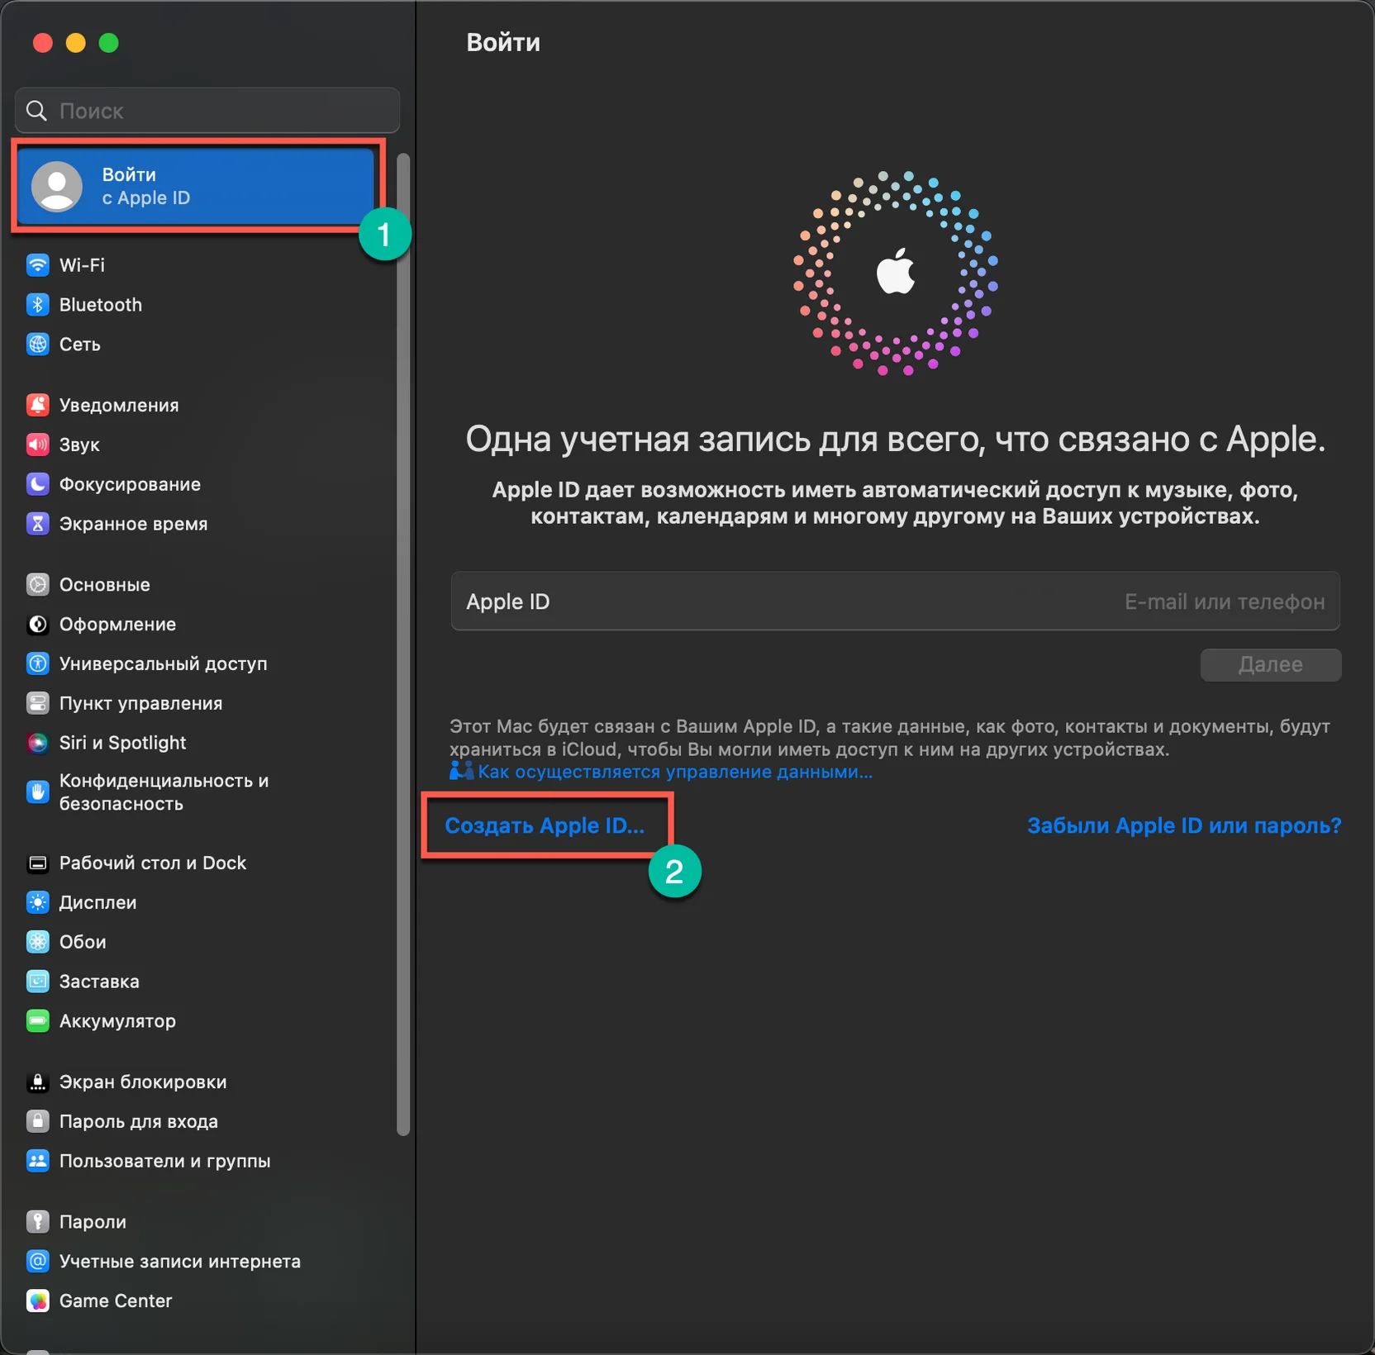
Task: Click the Универсальный доступ label text
Action: [164, 663]
